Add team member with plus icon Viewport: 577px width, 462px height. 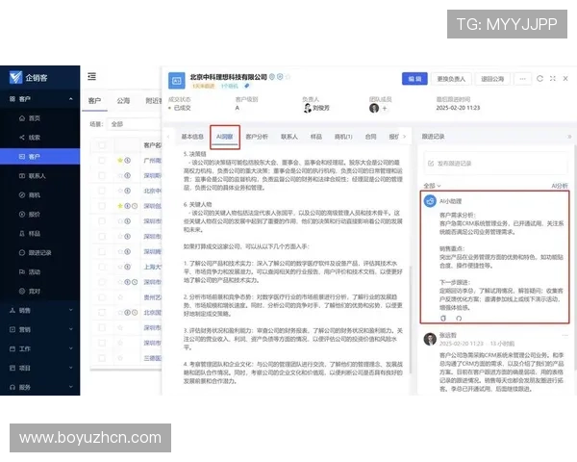pos(385,108)
